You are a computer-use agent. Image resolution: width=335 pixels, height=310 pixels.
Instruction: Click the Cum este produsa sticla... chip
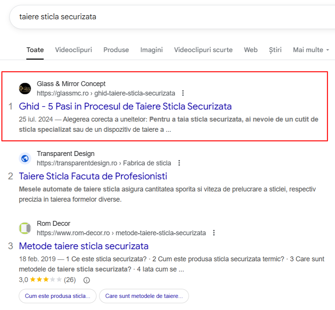(x=57, y=296)
